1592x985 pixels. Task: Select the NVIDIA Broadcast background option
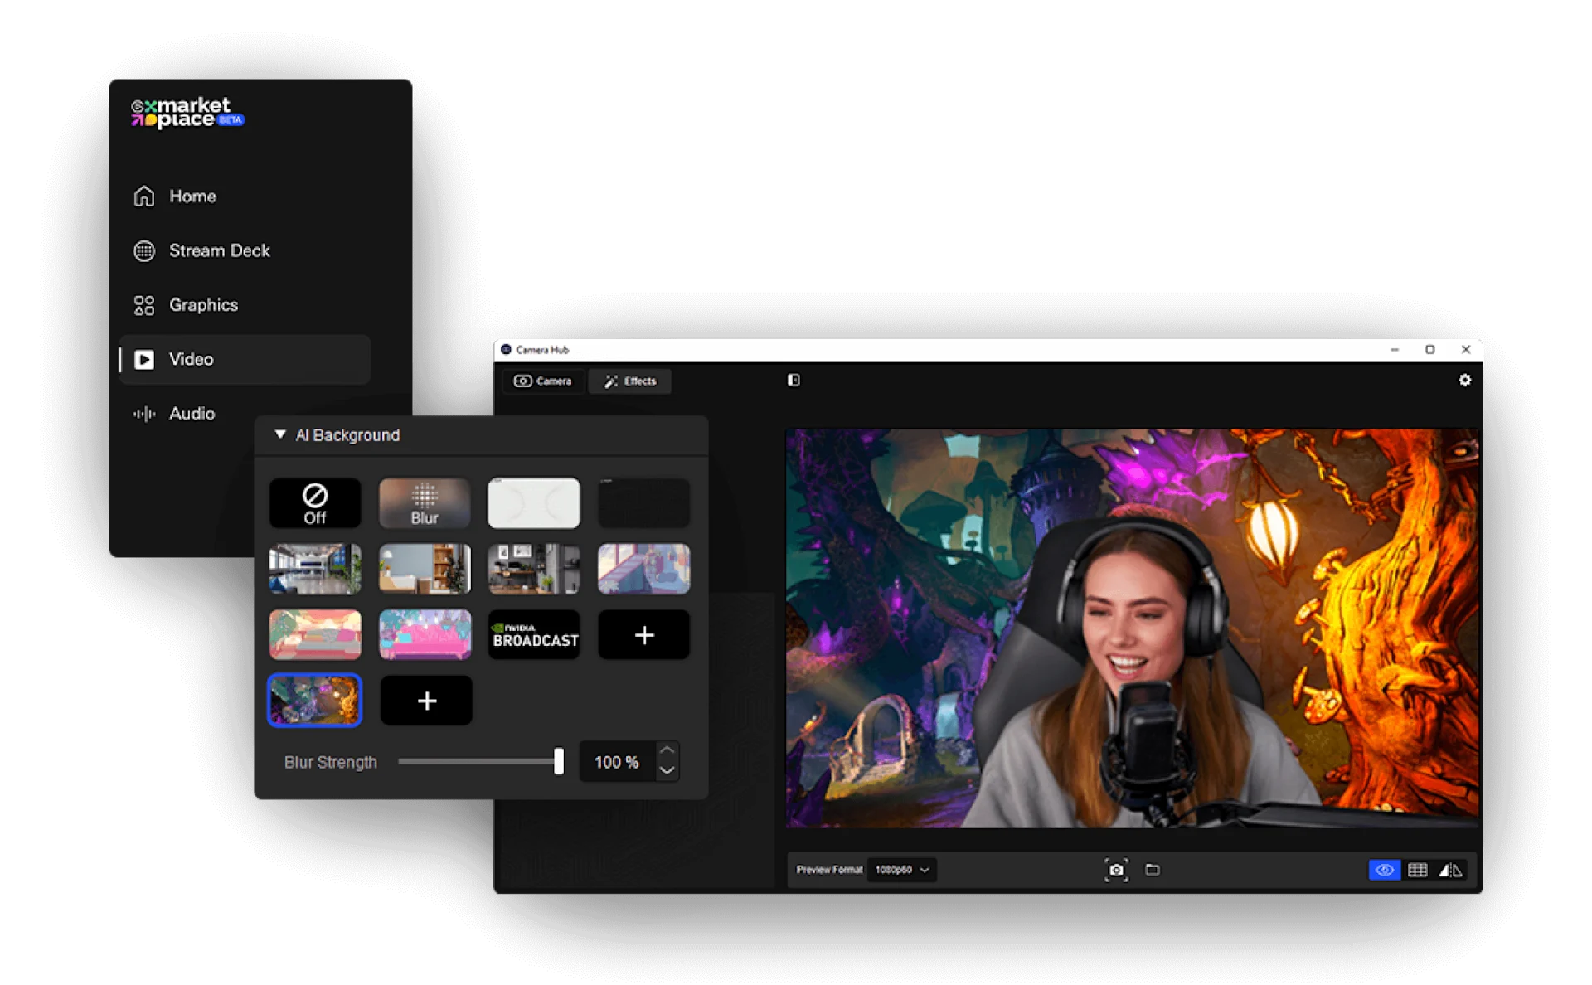(x=533, y=634)
